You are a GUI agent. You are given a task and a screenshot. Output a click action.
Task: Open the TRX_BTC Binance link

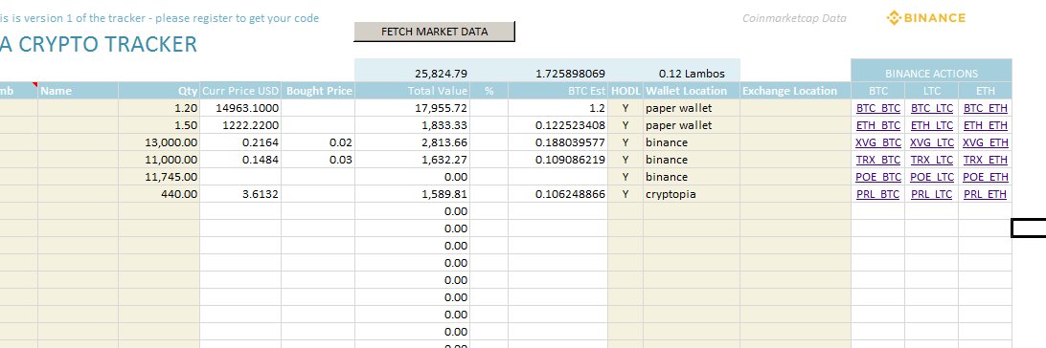[x=877, y=160]
